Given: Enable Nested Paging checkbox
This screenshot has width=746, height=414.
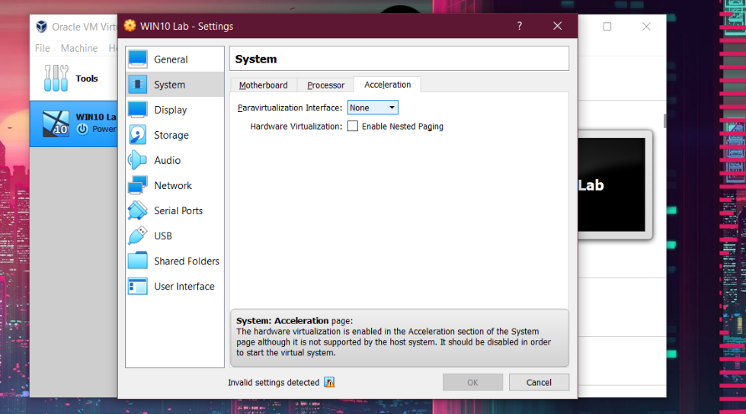Looking at the screenshot, I should point(353,126).
